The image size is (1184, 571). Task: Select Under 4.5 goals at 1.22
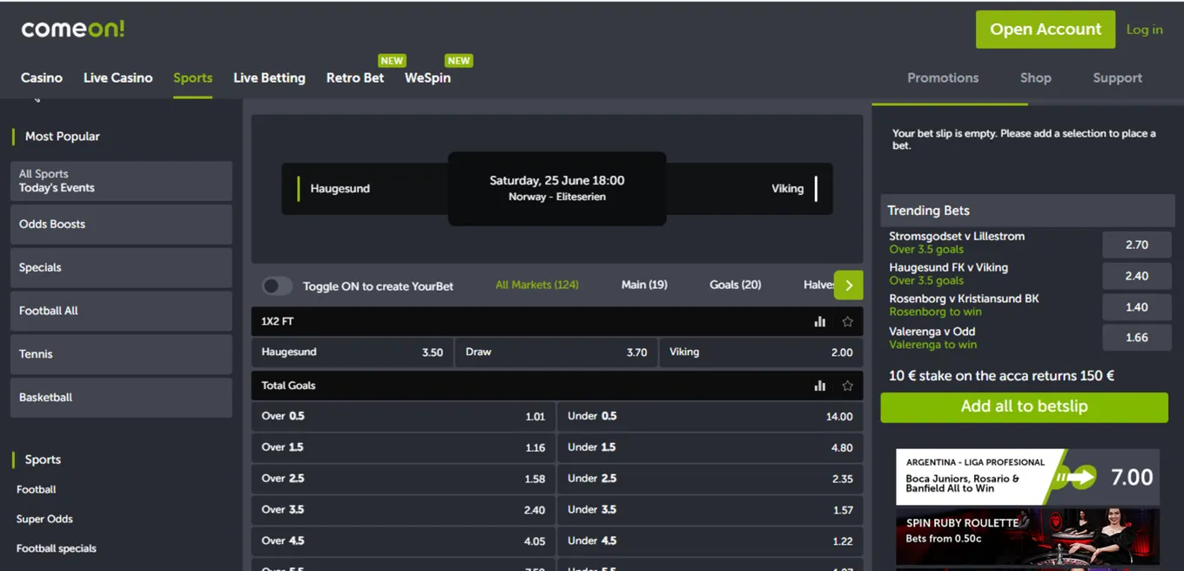(x=710, y=541)
